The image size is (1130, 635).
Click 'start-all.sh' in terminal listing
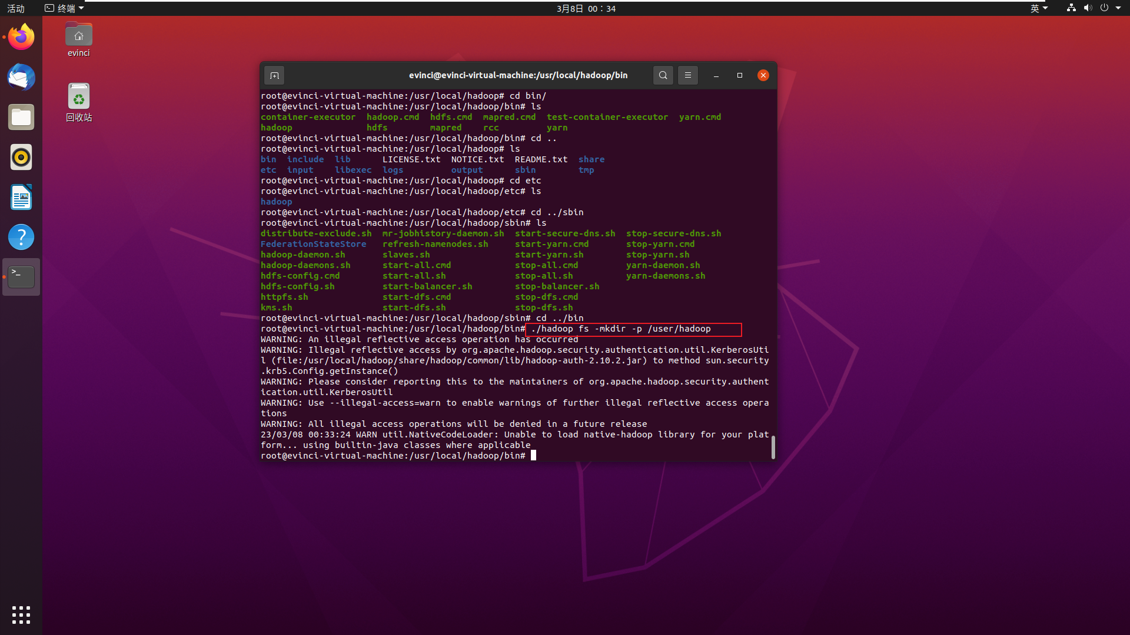(414, 276)
